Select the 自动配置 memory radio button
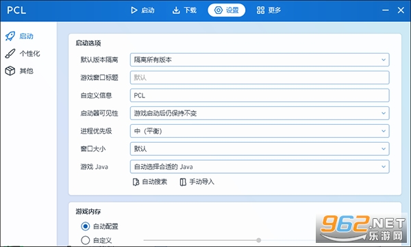Screen dimensions: 411x247 coord(86,226)
